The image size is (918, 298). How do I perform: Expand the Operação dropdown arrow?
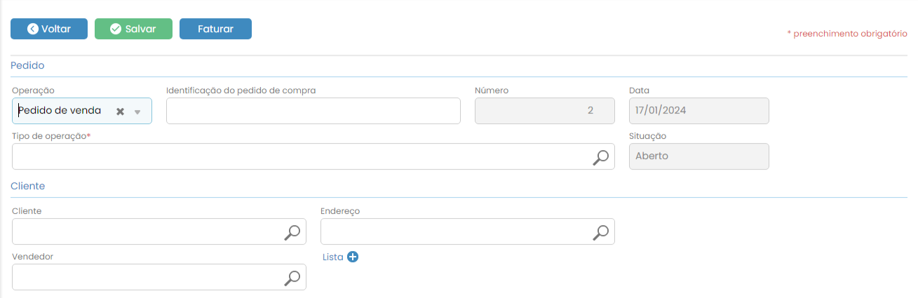click(x=138, y=111)
